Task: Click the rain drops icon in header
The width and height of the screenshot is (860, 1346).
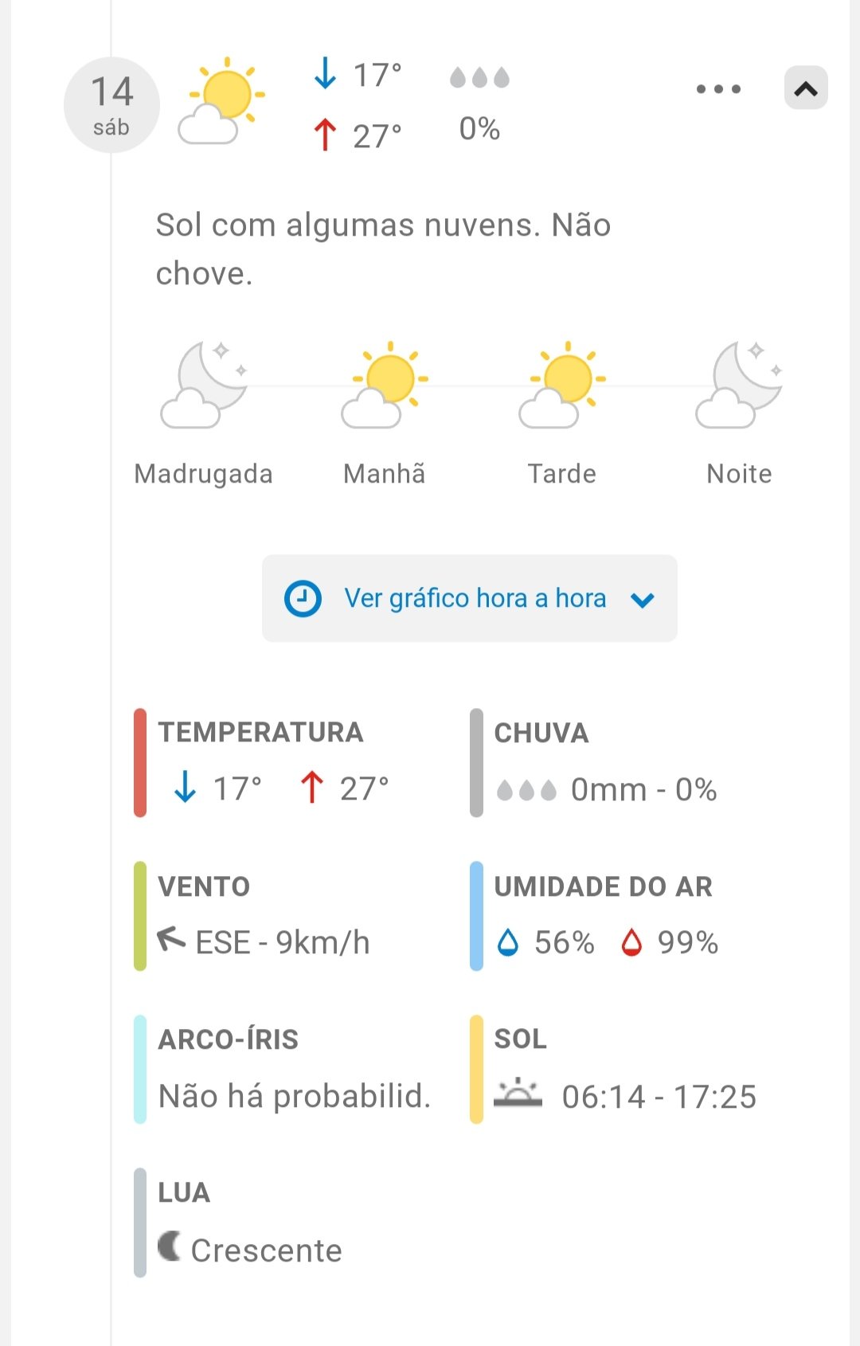Action: pos(479,78)
